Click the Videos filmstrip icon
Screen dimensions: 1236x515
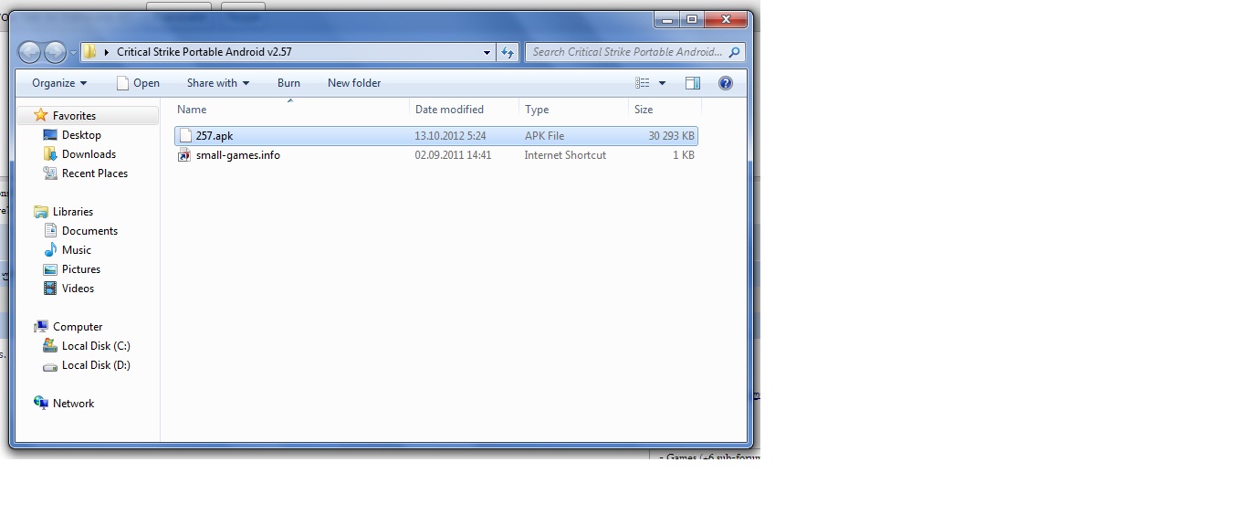point(50,289)
